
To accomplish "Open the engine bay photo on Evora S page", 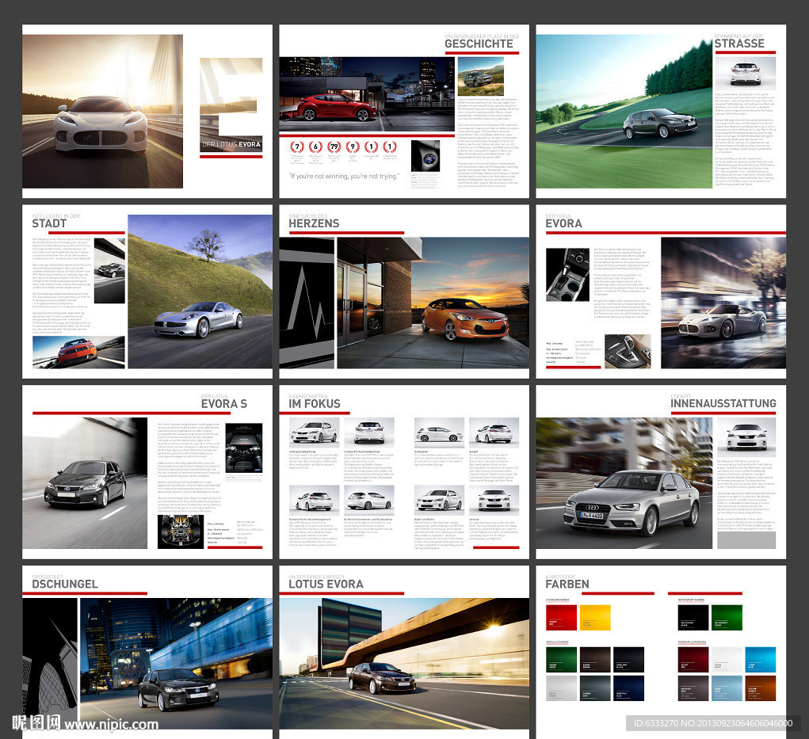I will pos(244,448).
